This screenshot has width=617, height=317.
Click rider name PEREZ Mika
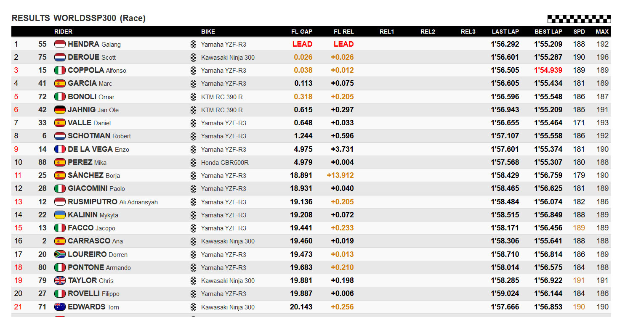point(87,162)
